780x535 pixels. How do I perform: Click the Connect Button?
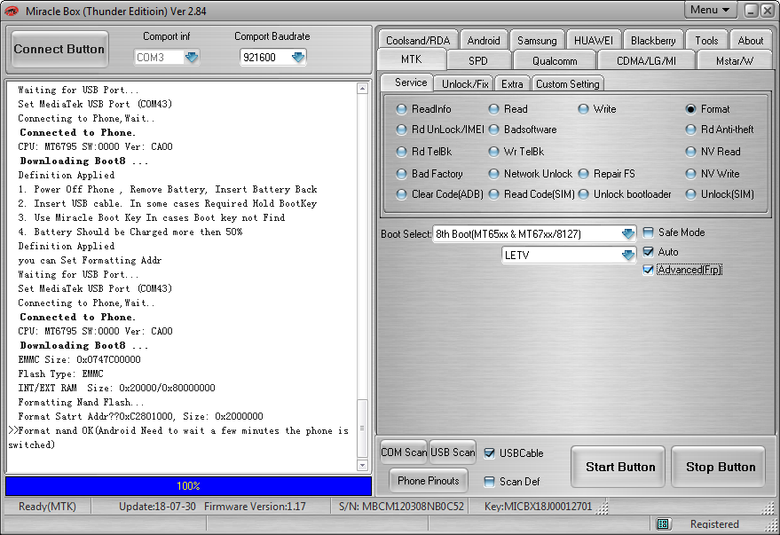click(59, 49)
